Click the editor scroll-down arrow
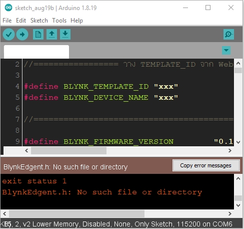This screenshot has width=244, height=229. coord(238,142)
